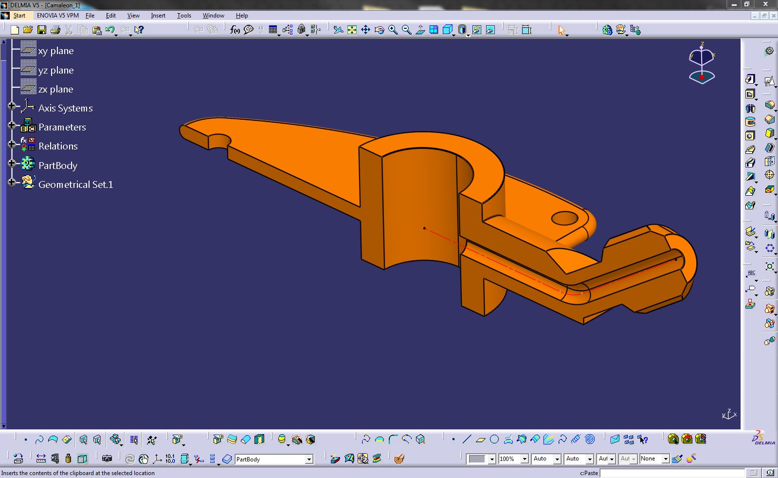
Task: Open the Design Table icon
Action: tap(273, 30)
